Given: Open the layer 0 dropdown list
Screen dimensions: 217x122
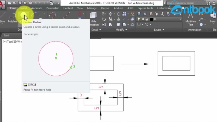Looking at the screenshot, I should coord(180,19).
